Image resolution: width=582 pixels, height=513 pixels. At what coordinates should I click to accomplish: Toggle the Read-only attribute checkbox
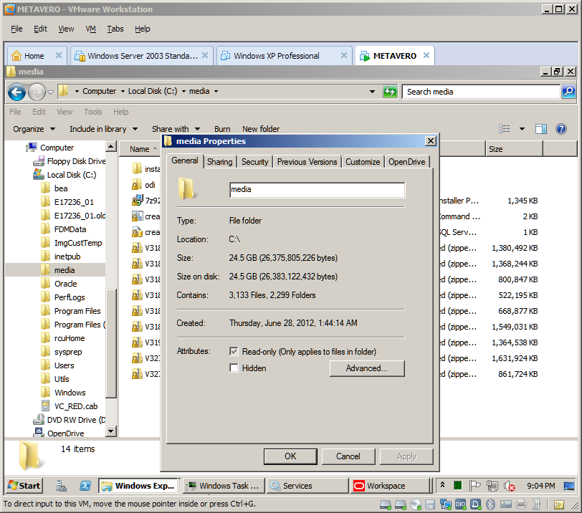(x=234, y=351)
